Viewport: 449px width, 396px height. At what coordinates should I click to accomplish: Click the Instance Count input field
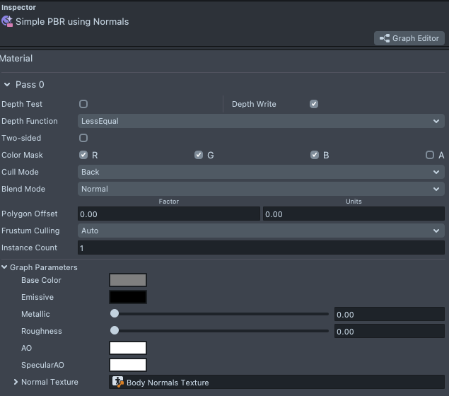261,248
